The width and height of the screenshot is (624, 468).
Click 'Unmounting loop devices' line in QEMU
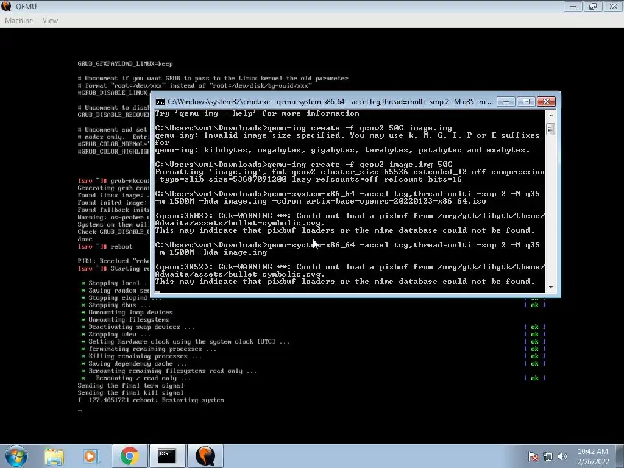127,313
